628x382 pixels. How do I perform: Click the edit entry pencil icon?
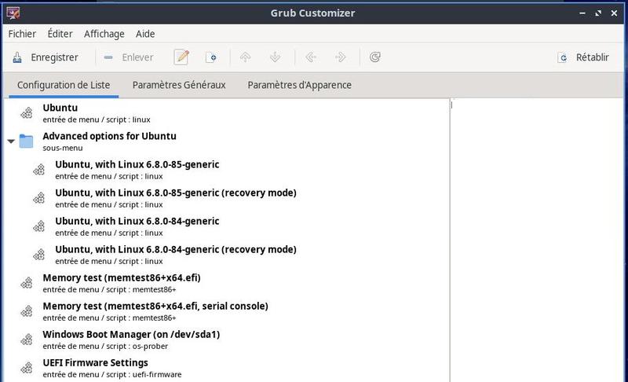point(181,57)
